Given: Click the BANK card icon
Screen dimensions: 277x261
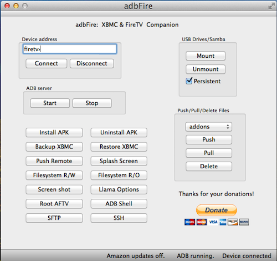Looking at the screenshot, I should (244, 222).
